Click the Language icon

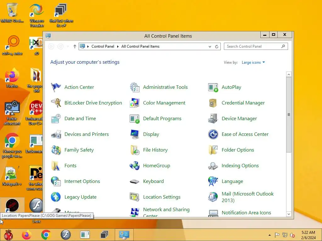pyautogui.click(x=213, y=181)
